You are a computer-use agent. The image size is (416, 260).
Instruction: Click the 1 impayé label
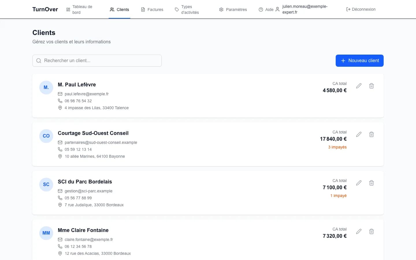coord(339,196)
